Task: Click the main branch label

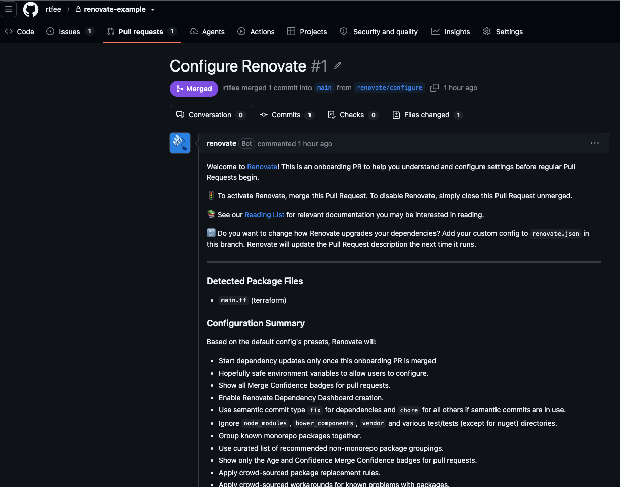Action: pyautogui.click(x=324, y=88)
